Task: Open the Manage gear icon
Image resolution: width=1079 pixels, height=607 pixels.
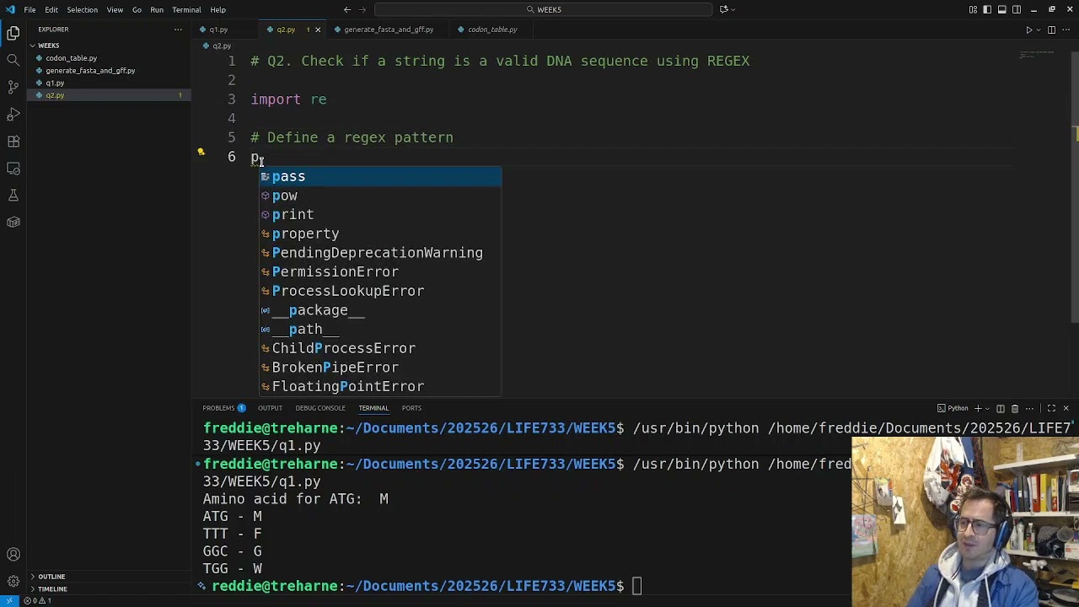Action: click(13, 582)
